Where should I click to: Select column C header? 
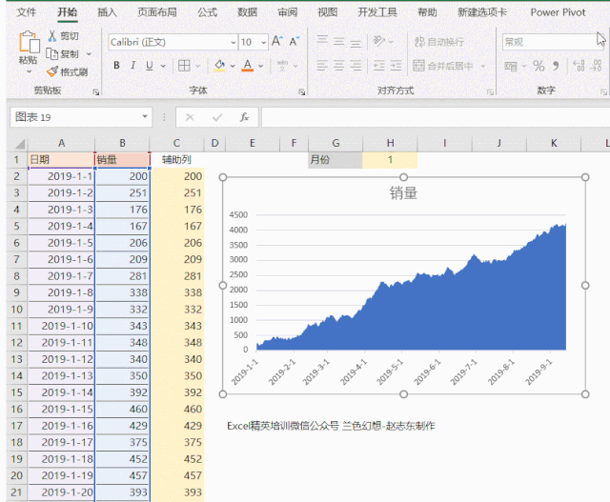pyautogui.click(x=176, y=143)
